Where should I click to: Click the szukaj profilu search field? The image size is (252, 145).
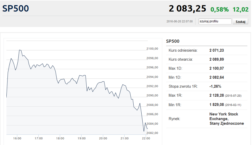coord(215,21)
